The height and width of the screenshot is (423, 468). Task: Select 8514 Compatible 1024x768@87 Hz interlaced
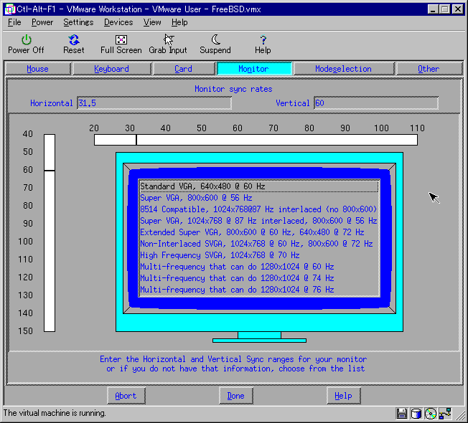pos(259,209)
